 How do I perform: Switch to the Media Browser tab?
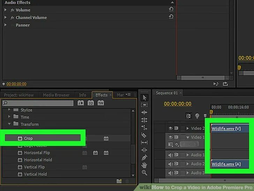pos(56,95)
